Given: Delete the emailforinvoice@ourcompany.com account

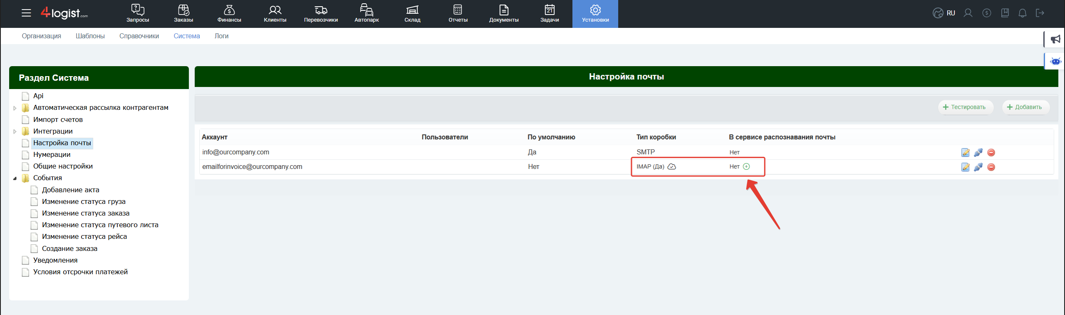Looking at the screenshot, I should click(x=991, y=167).
